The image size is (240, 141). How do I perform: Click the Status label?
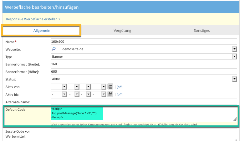(x=11, y=79)
